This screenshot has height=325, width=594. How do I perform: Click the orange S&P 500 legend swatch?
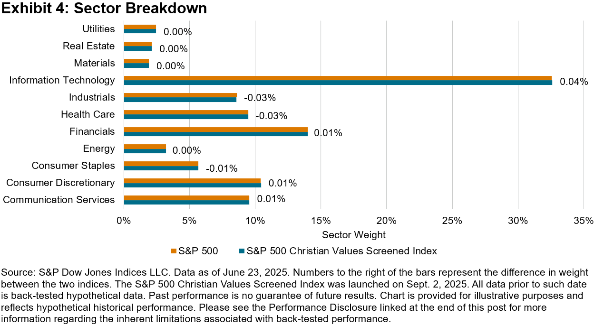click(x=174, y=251)
